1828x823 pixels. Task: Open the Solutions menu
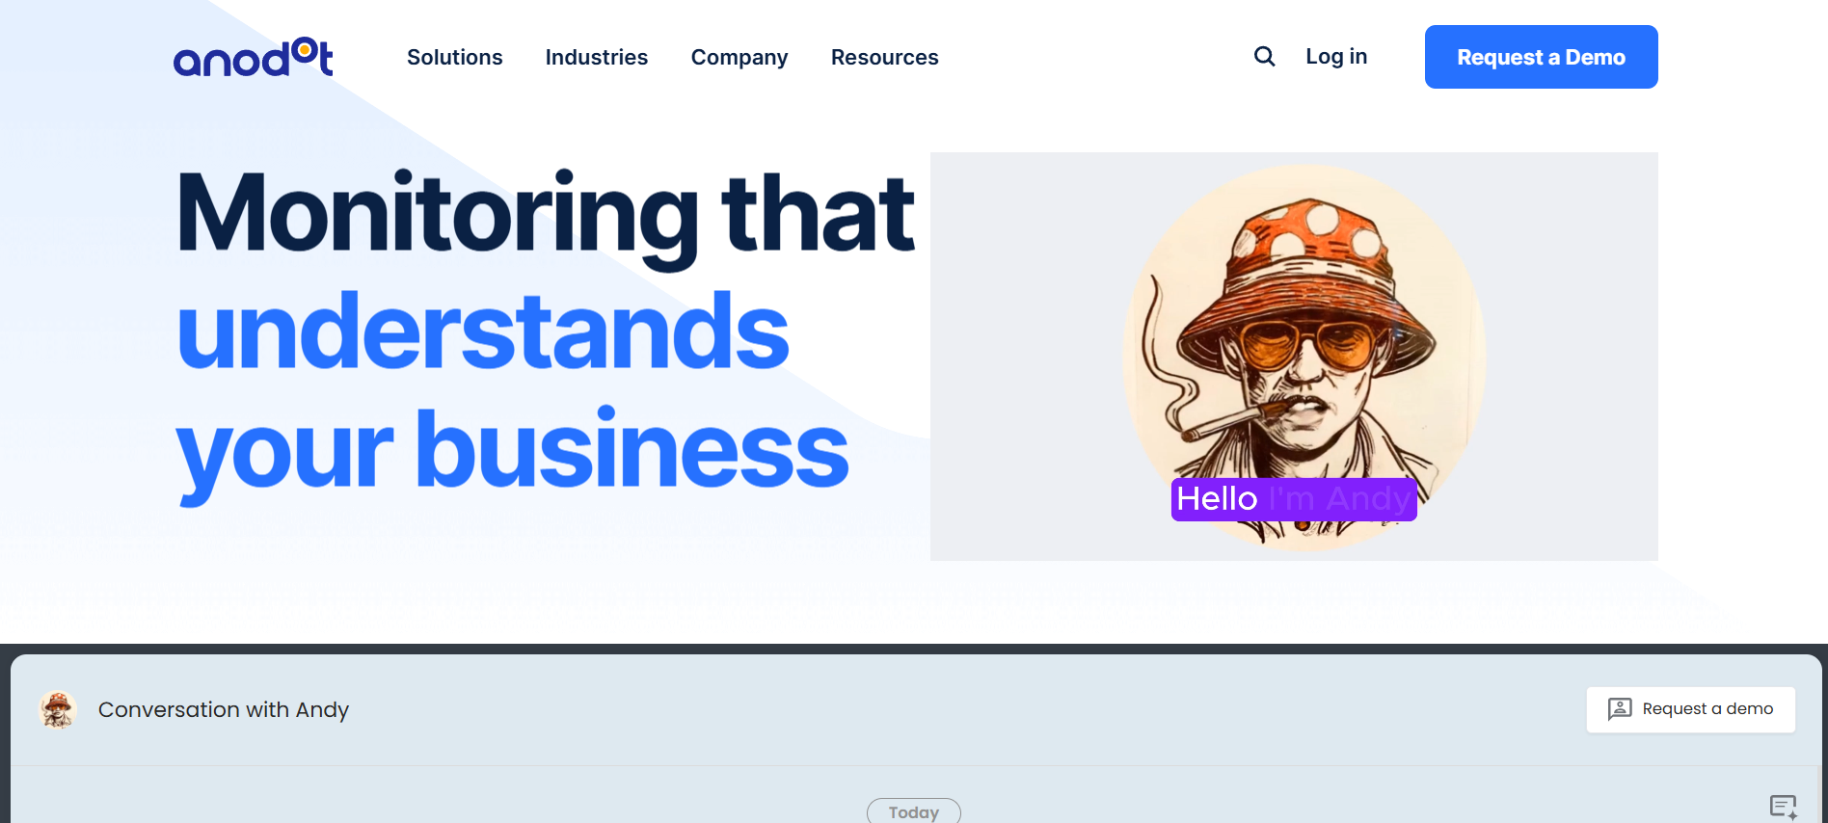click(455, 58)
